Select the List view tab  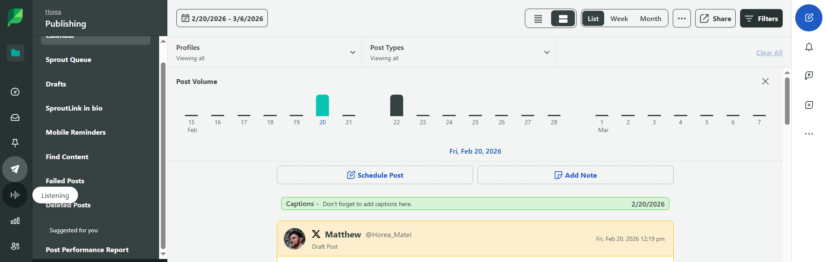[x=593, y=18]
